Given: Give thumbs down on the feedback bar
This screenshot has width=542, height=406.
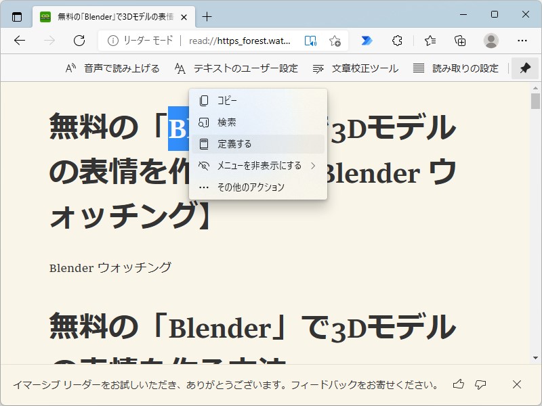Looking at the screenshot, I should point(482,384).
